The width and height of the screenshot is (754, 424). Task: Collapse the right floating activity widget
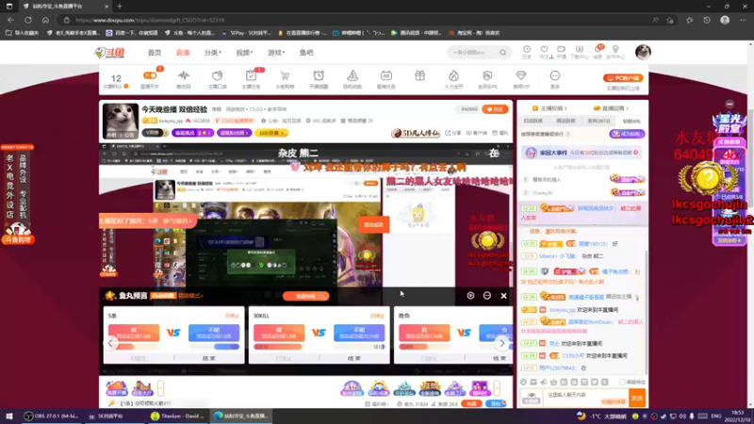pyautogui.click(x=729, y=104)
